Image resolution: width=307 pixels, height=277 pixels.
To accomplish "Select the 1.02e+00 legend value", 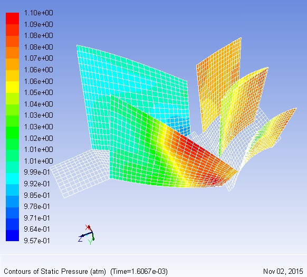I will [39, 138].
